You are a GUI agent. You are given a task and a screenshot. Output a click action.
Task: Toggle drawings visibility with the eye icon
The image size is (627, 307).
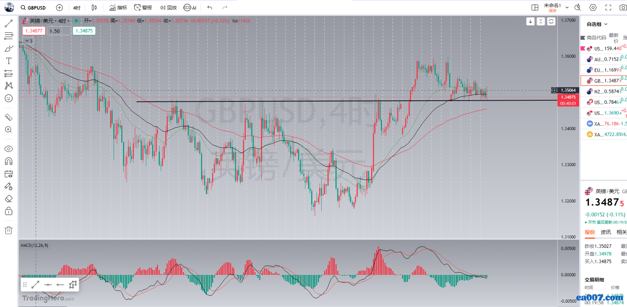tap(9, 149)
